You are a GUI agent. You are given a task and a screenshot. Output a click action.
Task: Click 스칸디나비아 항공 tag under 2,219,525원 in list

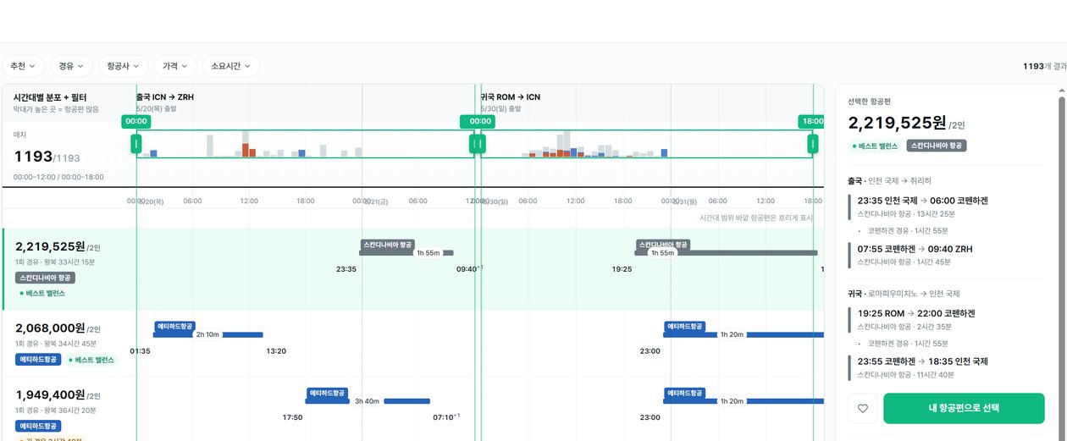(x=46, y=278)
